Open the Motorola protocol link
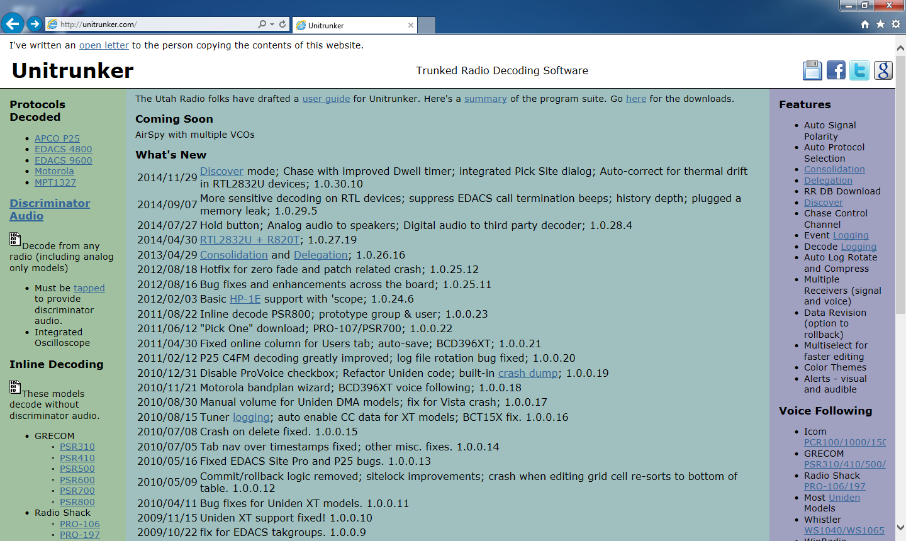This screenshot has height=541, width=906. point(54,171)
